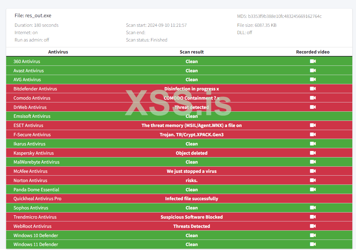Select the Panda Dome Essential row name
The width and height of the screenshot is (356, 250).
point(36,190)
